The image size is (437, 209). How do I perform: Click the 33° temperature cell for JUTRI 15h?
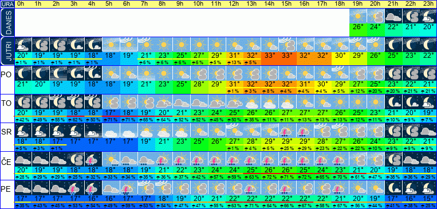pyautogui.click(x=288, y=55)
